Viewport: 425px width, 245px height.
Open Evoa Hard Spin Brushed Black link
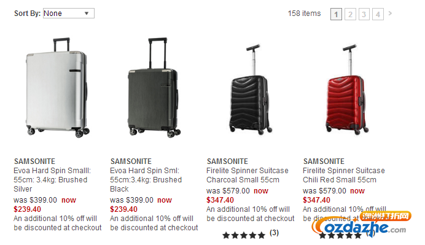pyautogui.click(x=146, y=180)
